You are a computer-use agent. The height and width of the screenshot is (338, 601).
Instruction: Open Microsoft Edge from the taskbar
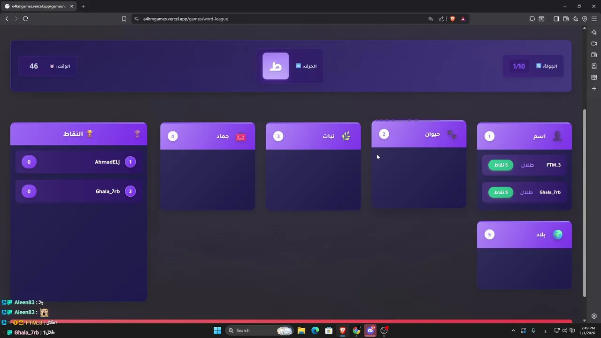(315, 330)
